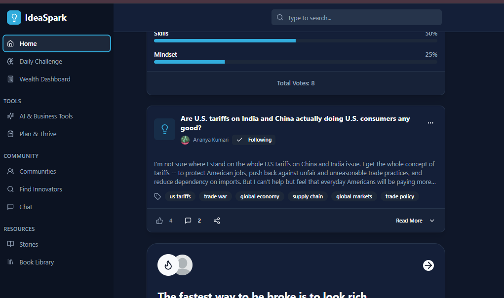Screen dimensions: 504x298
Task: Click the circled arrow on the story card
Action: [428, 265]
